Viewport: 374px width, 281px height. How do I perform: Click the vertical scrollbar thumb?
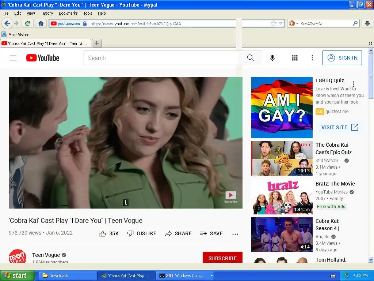[371, 76]
